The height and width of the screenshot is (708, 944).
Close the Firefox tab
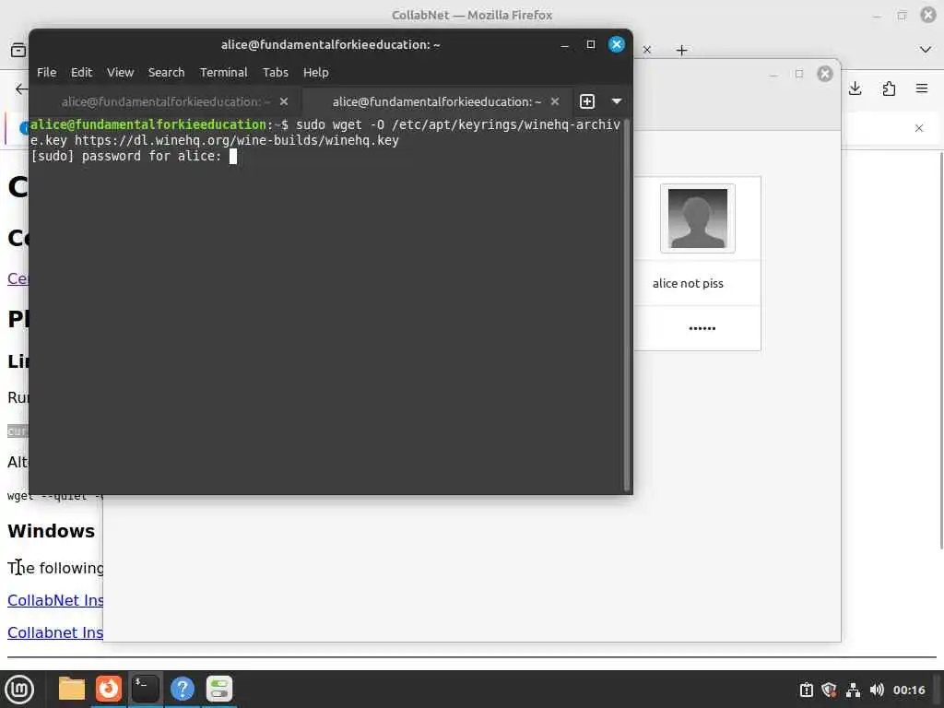tap(646, 50)
